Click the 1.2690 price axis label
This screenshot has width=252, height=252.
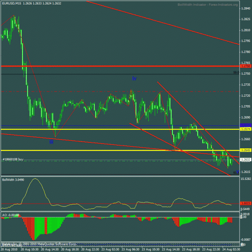point(246,117)
